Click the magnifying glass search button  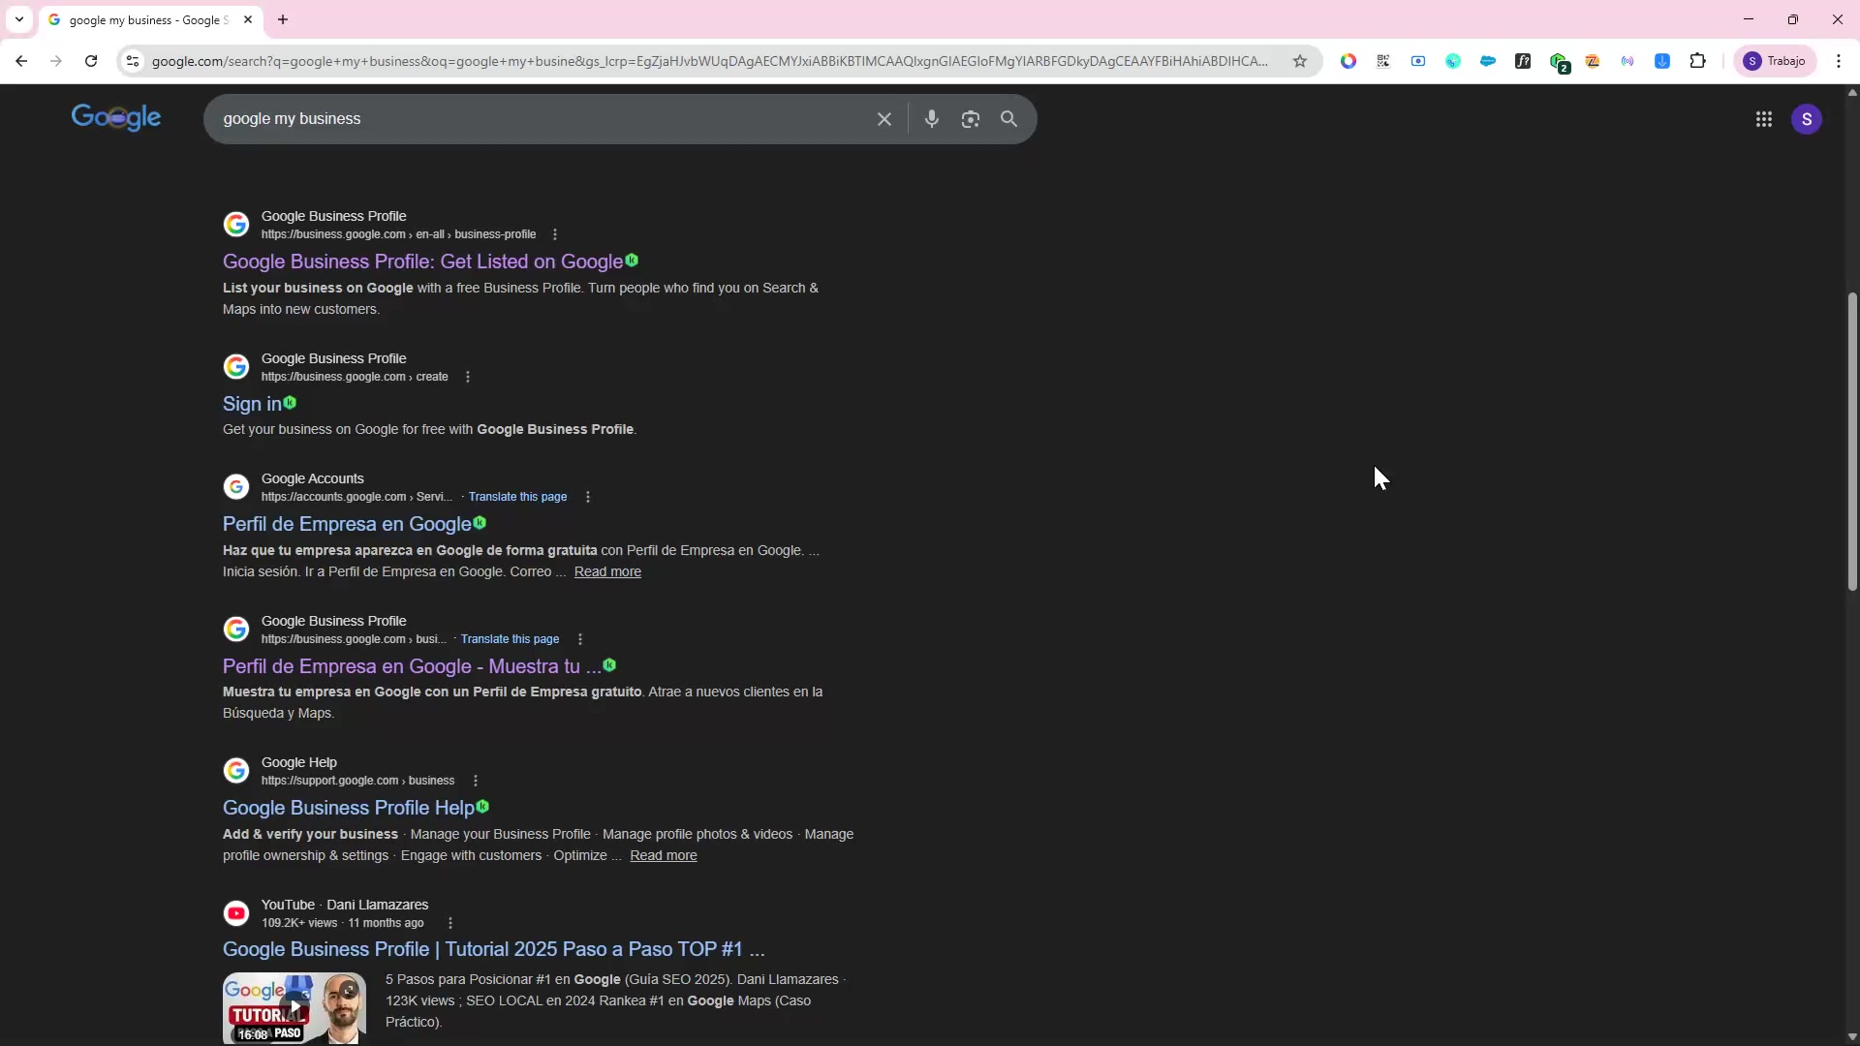click(x=1009, y=119)
